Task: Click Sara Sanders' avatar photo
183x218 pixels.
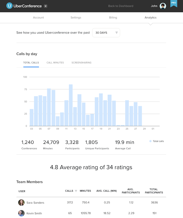Action: (x=21, y=203)
